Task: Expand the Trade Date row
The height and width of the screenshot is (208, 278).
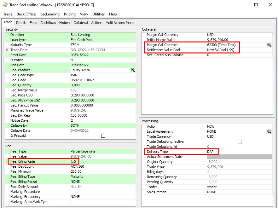Action: pyautogui.click(x=8, y=50)
